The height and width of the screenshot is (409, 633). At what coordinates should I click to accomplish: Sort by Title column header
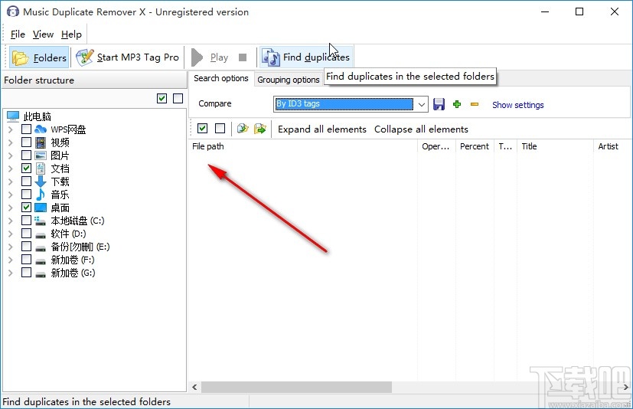(555, 146)
